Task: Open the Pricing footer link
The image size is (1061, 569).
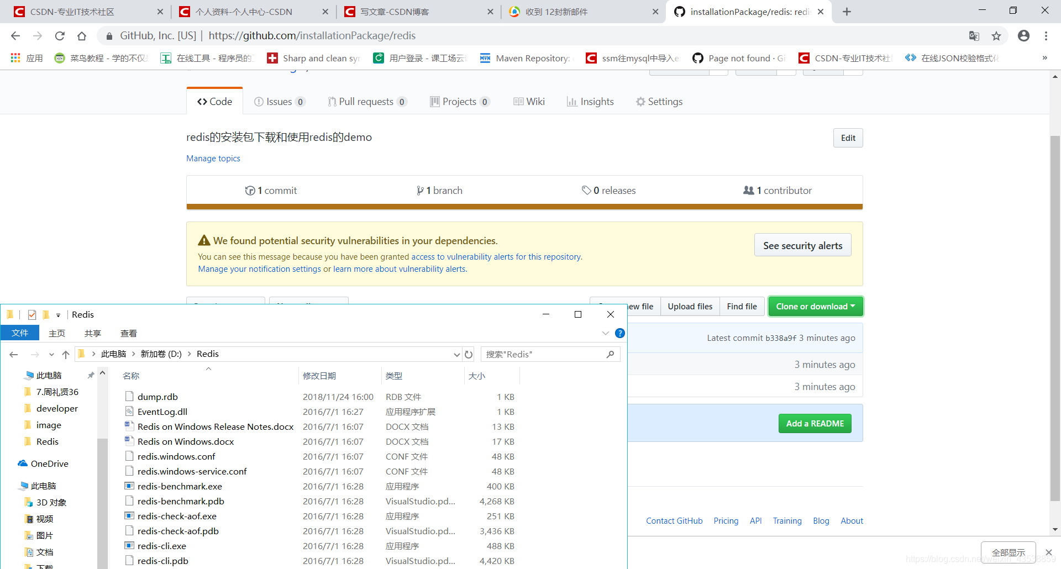Action: (726, 521)
